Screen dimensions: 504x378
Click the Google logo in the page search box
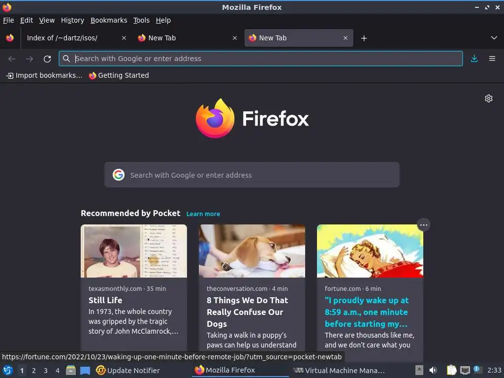point(119,175)
